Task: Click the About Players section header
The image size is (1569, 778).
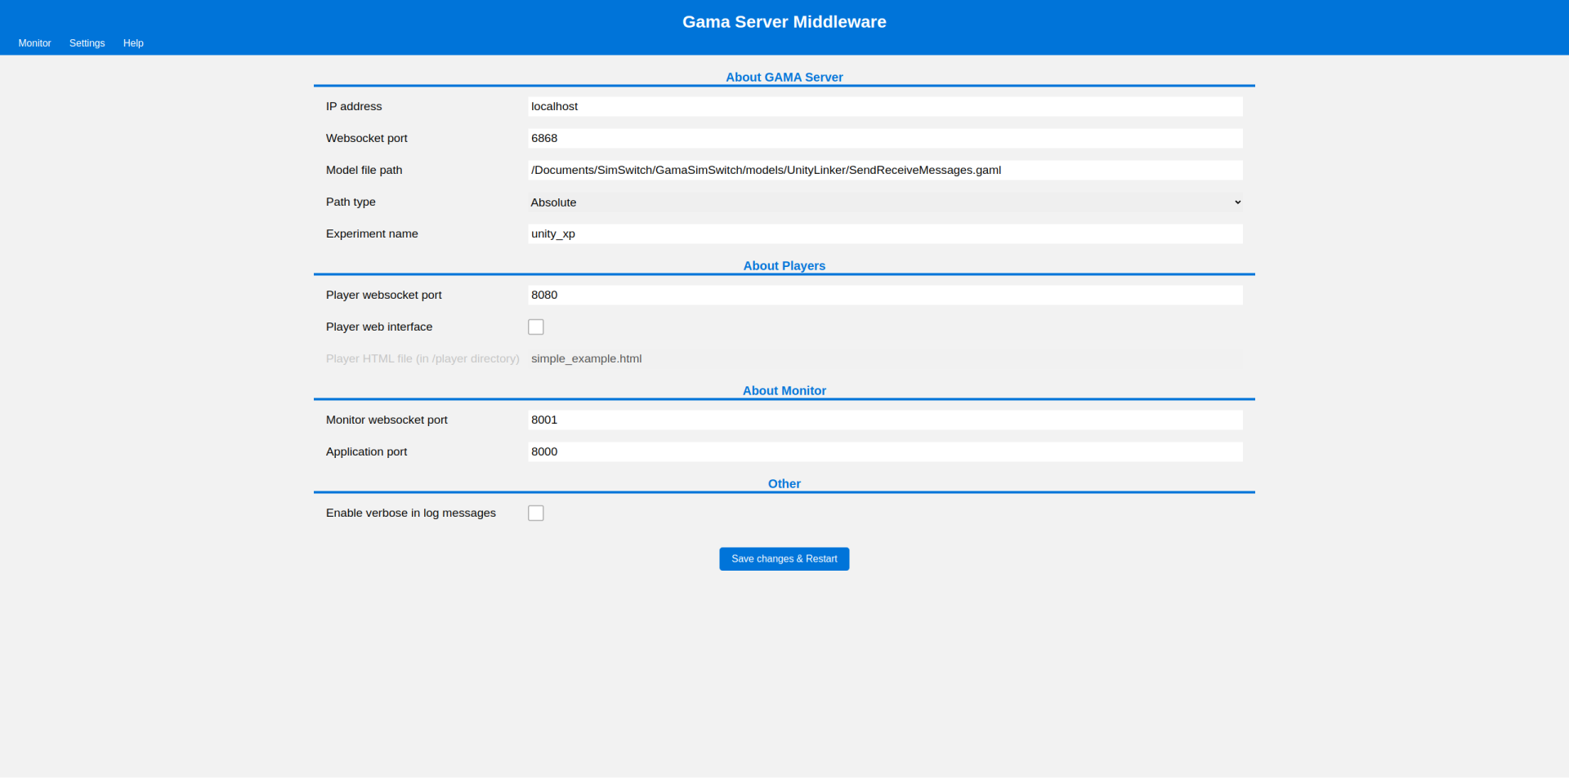Action: (x=784, y=265)
